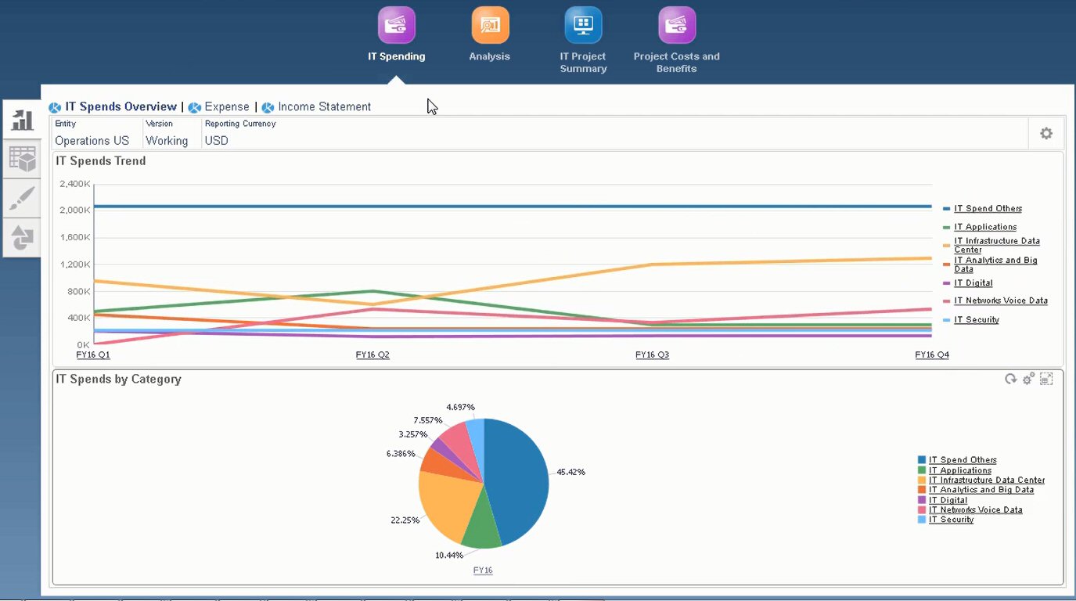Open the IT Spending cluster icon
Screen dimensions: 1076x601
(x=396, y=25)
